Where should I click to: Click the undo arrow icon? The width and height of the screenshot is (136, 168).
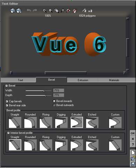pyautogui.click(x=29, y=10)
